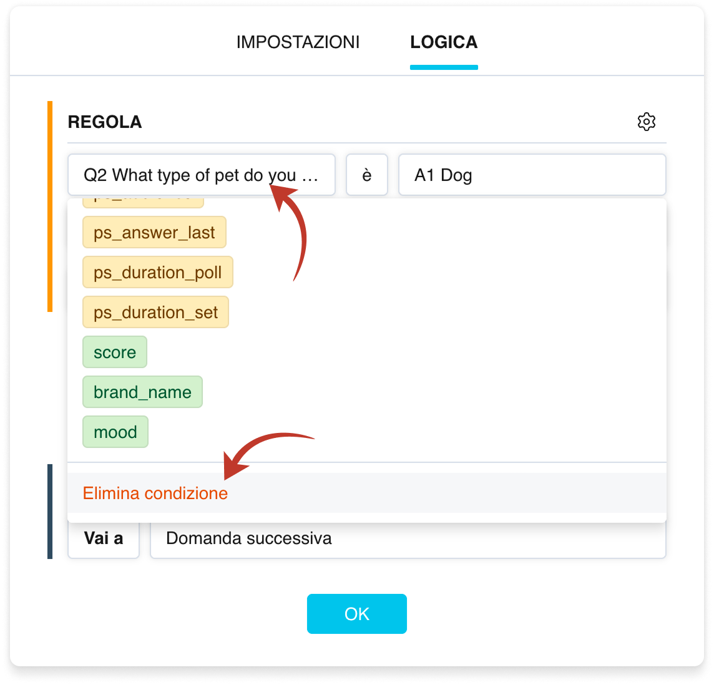
Task: Pick the mood variable tag
Action: click(115, 432)
